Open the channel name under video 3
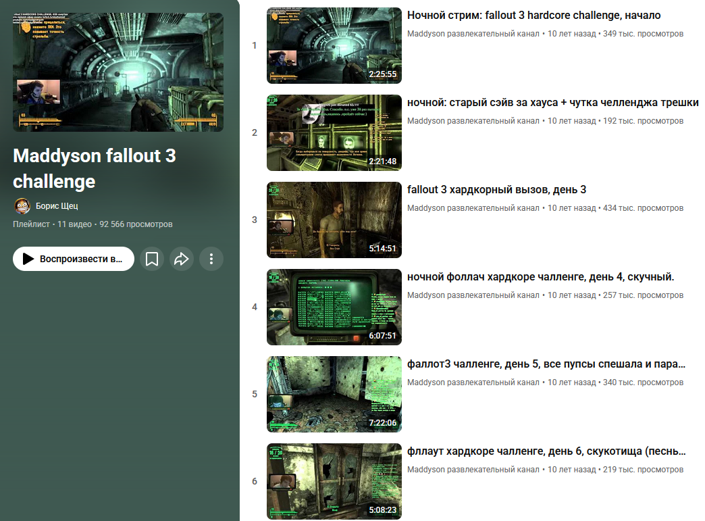 tap(473, 208)
